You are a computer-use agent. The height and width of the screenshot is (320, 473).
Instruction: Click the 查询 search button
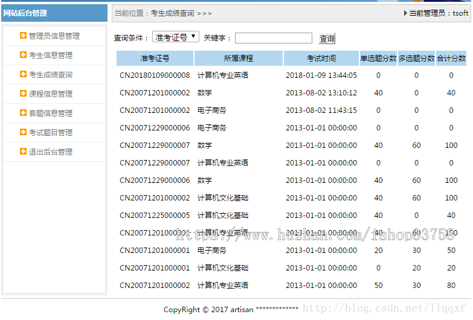coord(327,38)
